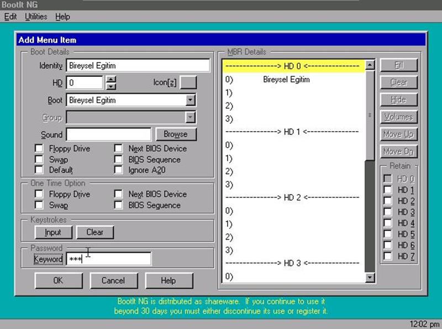Select the HD 3 header row
The height and width of the screenshot is (329, 442).
pyautogui.click(x=293, y=263)
